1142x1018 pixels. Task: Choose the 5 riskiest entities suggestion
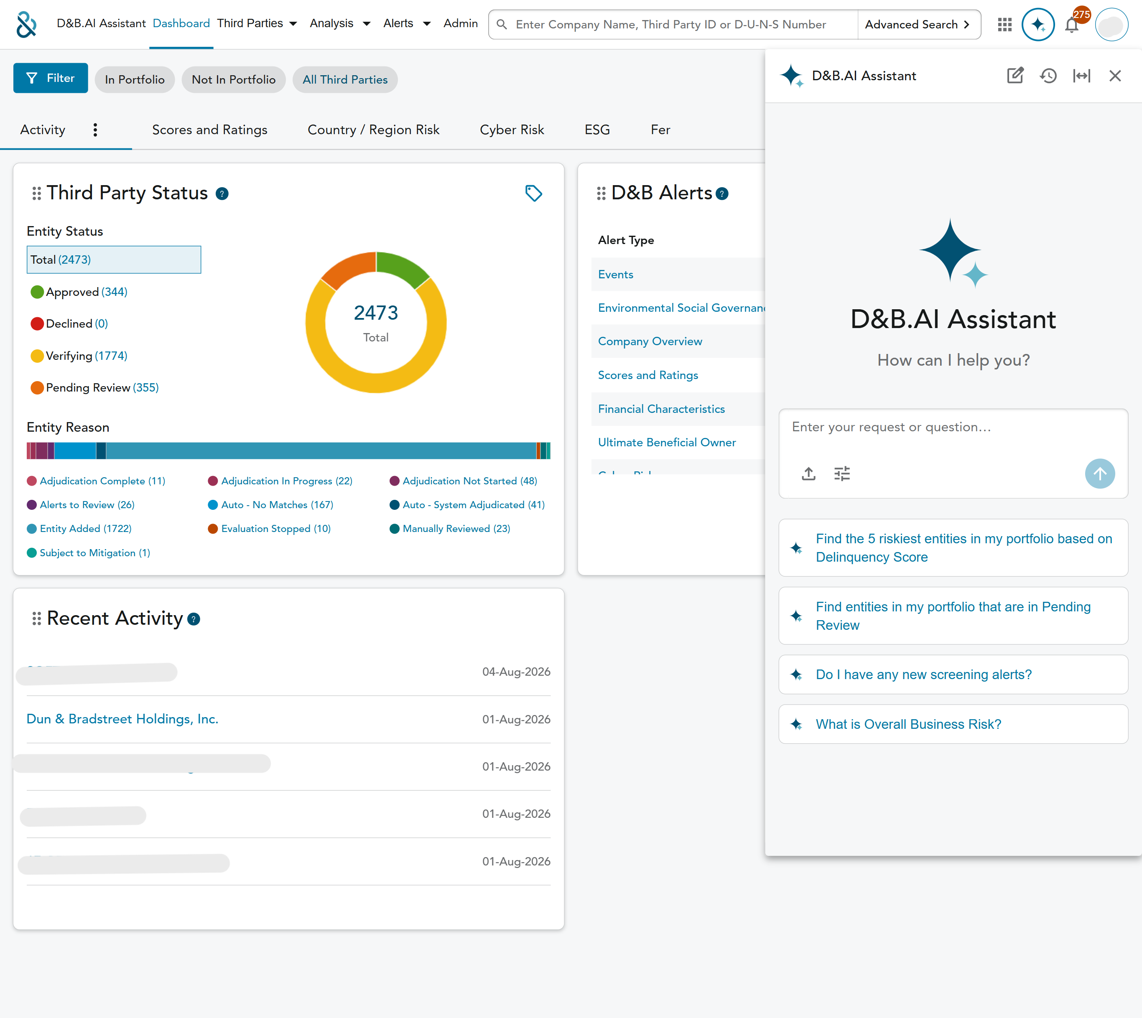point(953,547)
